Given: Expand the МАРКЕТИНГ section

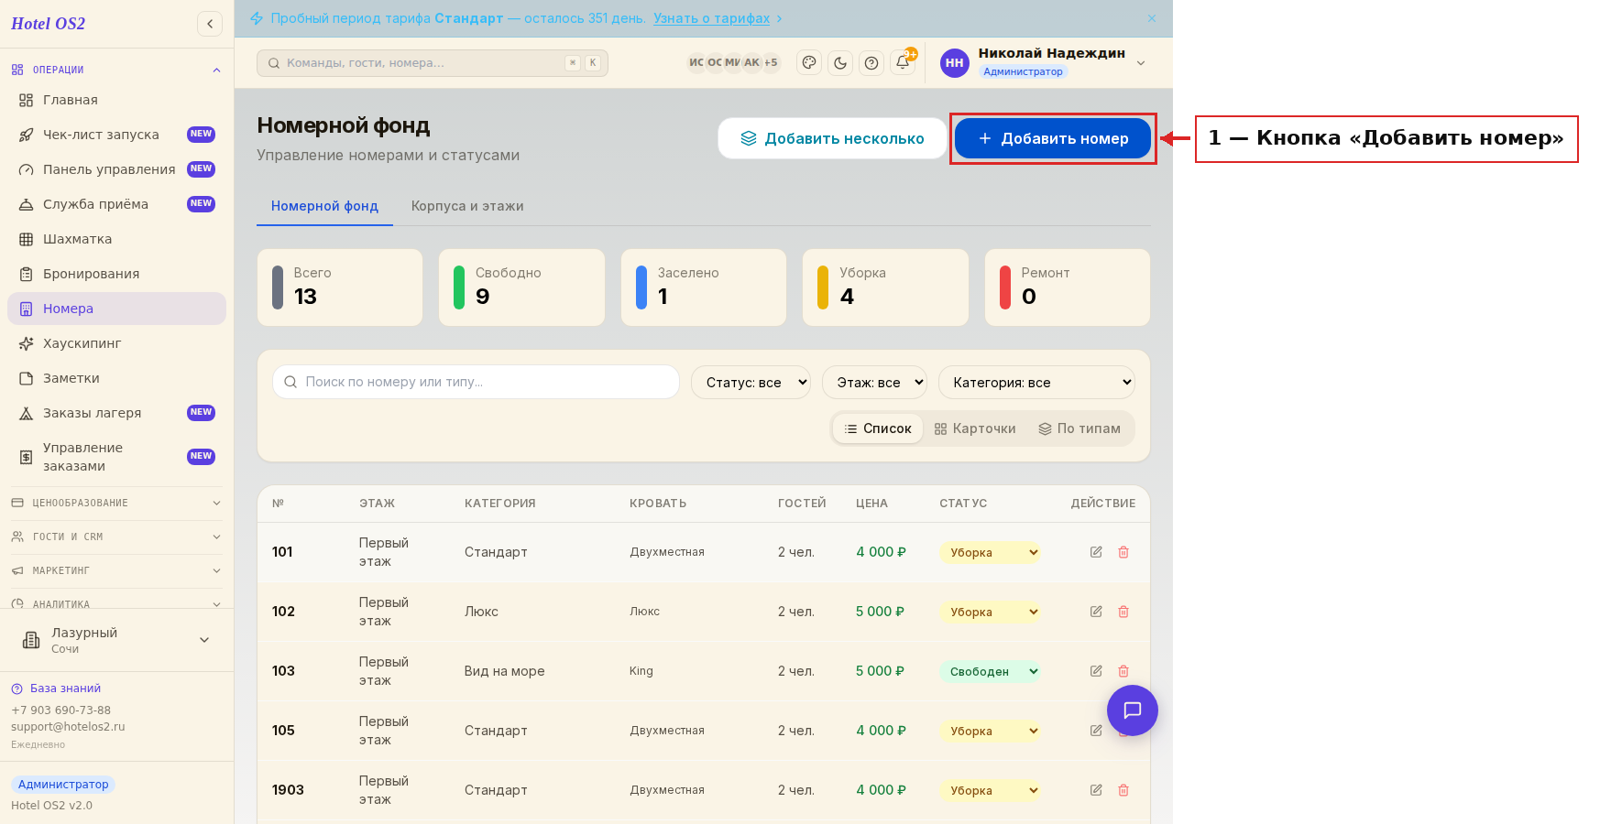Looking at the screenshot, I should (116, 570).
